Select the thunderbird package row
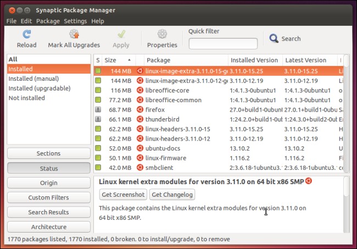Screen dimensions: 357x249 (219, 119)
